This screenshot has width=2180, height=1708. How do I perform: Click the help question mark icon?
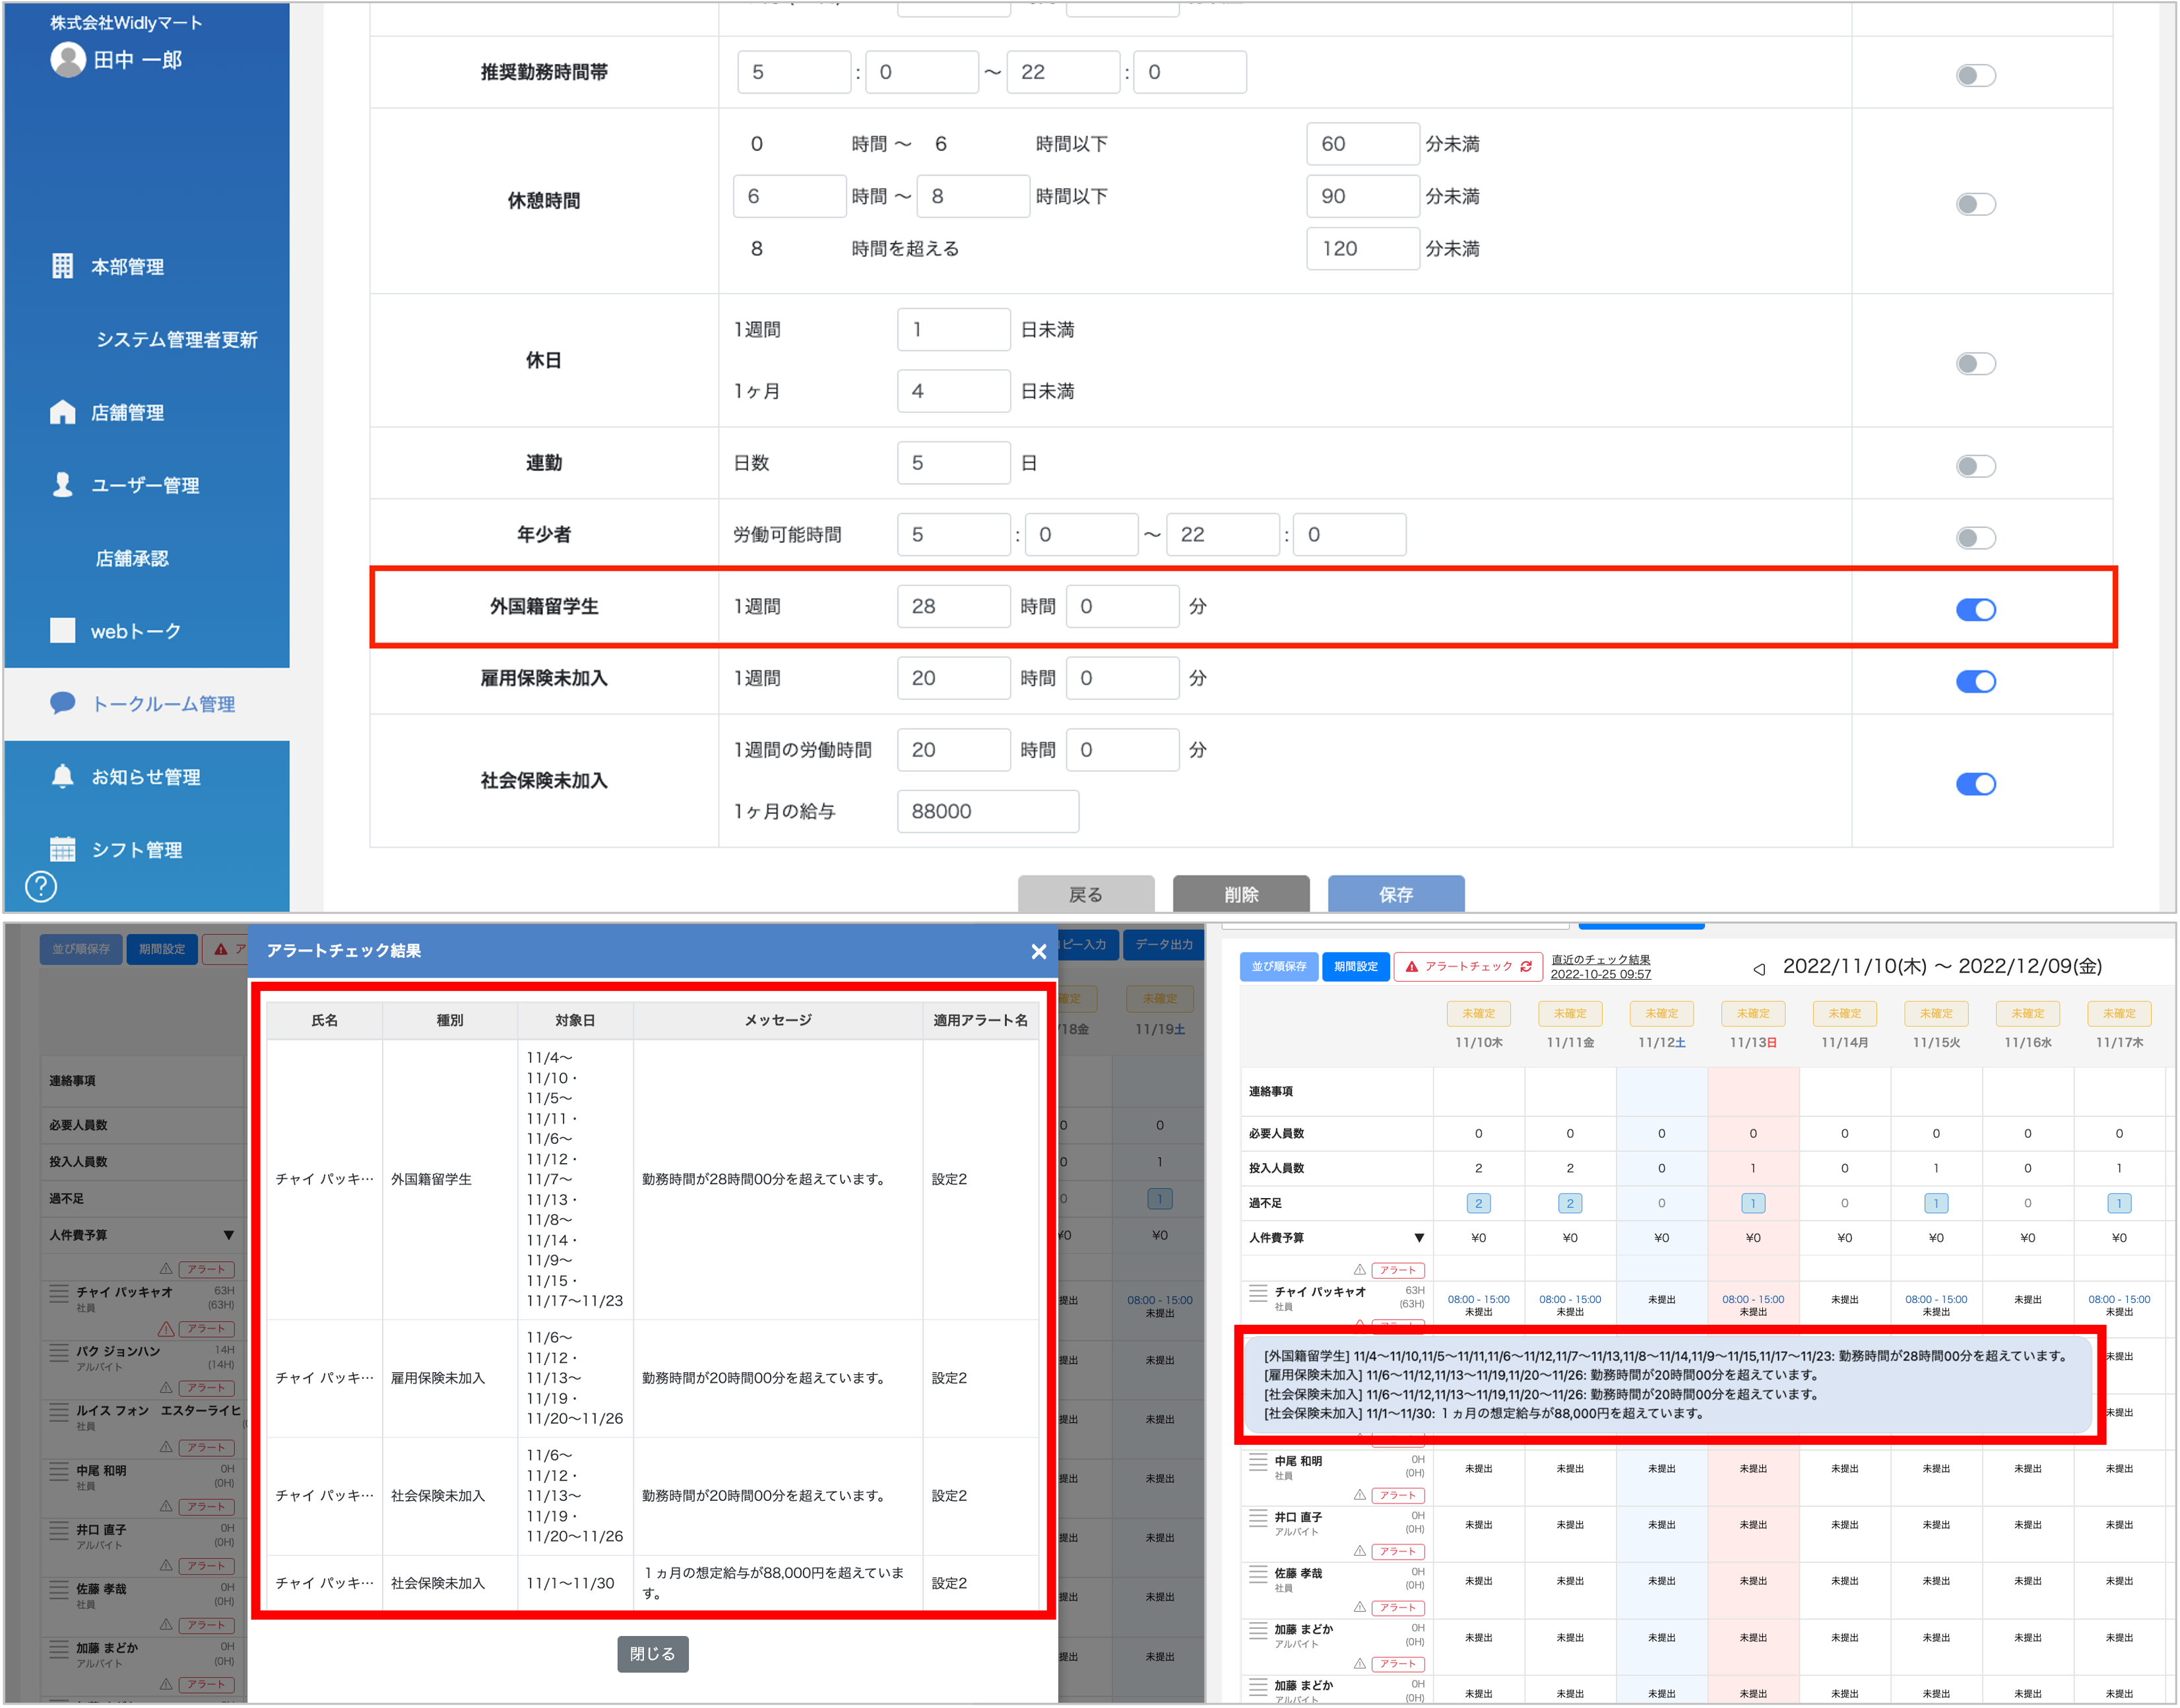coord(41,887)
